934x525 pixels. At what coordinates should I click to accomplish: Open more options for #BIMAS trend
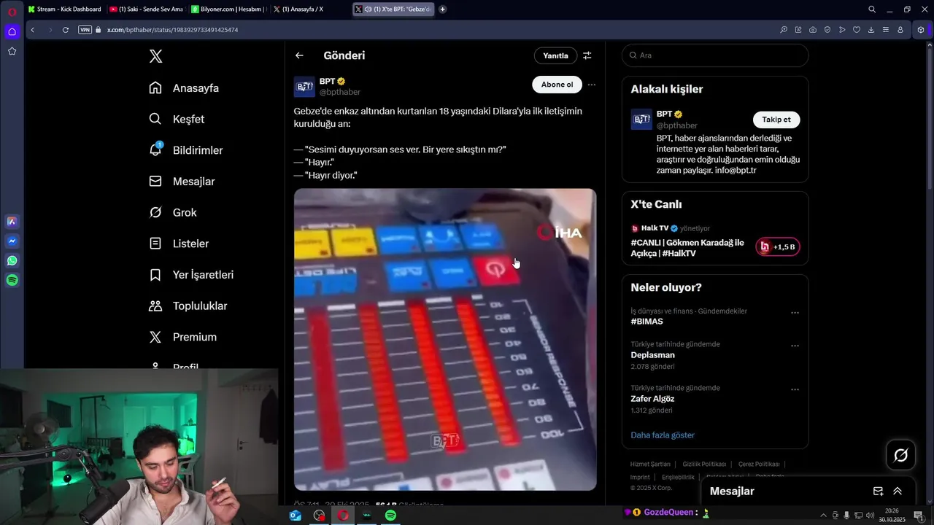(795, 313)
